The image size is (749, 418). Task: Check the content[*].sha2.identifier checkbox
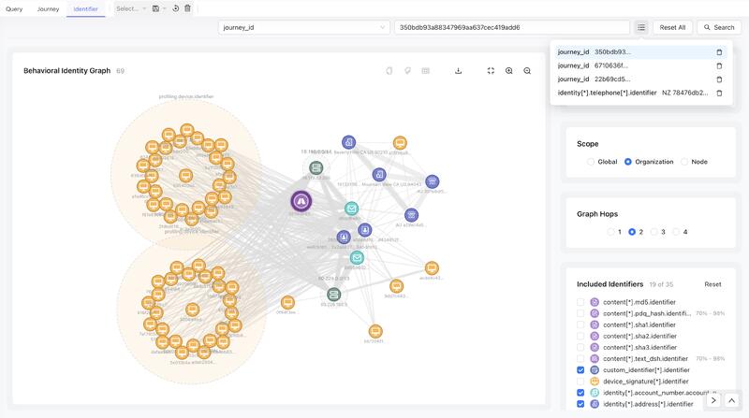click(580, 336)
